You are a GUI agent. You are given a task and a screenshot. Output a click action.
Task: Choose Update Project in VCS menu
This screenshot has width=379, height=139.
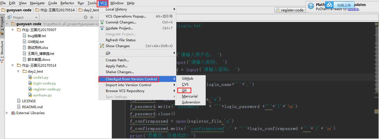pos(137,28)
